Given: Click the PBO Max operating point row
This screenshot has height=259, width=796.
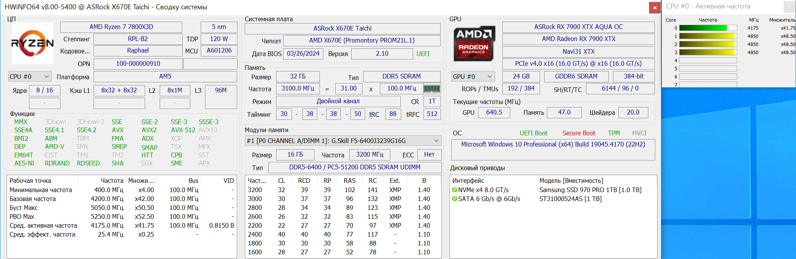Looking at the screenshot, I should 121,216.
